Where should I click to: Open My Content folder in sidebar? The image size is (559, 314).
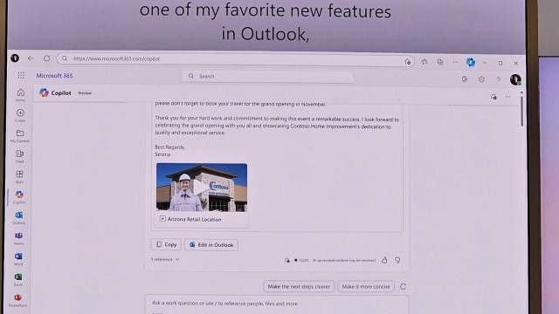click(20, 136)
